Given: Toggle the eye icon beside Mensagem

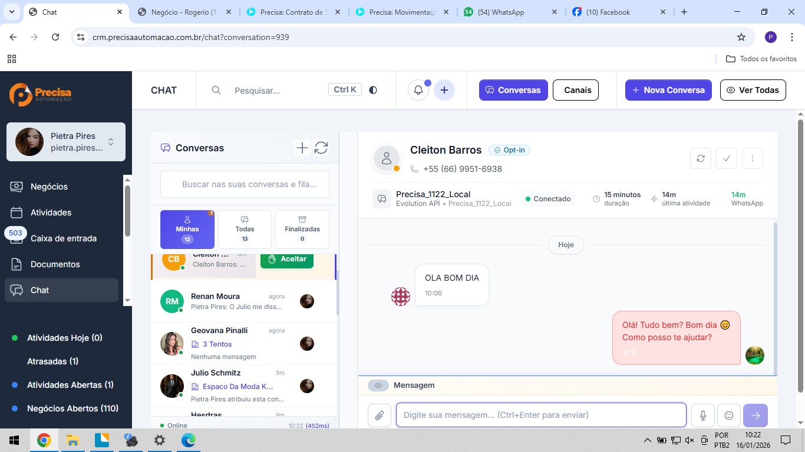Looking at the screenshot, I should [378, 385].
